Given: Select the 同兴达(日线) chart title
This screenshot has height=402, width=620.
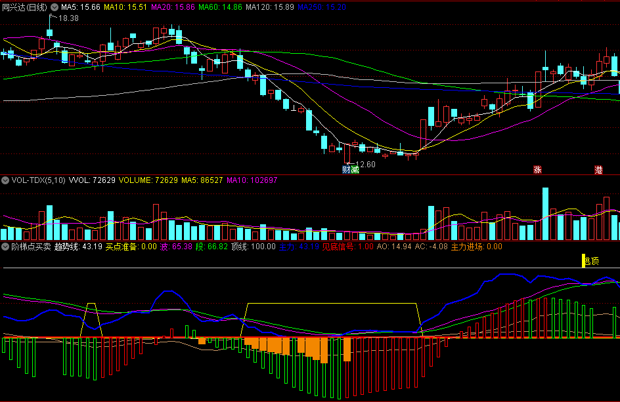Looking at the screenshot, I should click(x=24, y=7).
